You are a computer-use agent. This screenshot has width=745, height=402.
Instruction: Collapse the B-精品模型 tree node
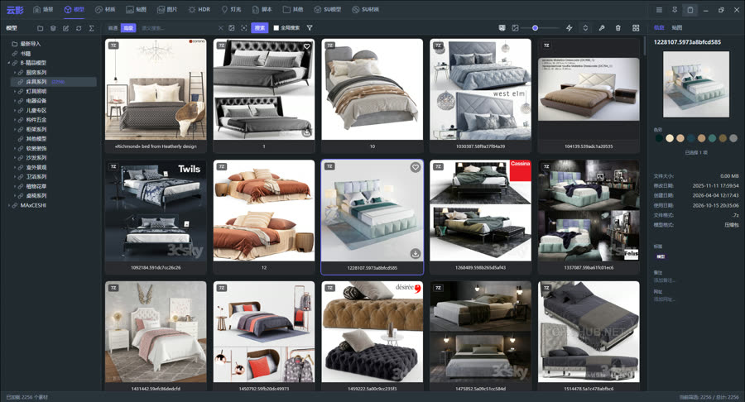click(x=8, y=63)
